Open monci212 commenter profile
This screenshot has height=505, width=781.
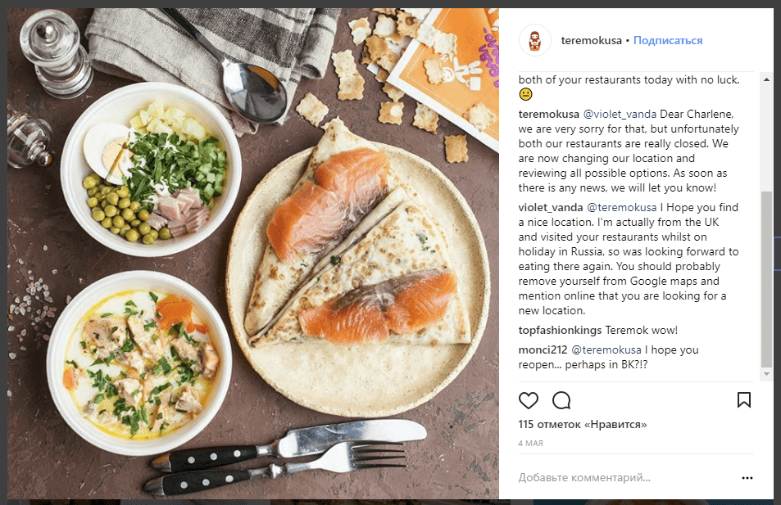pos(543,349)
